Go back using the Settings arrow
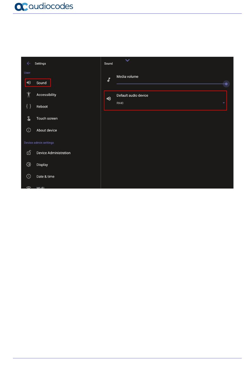Viewport: 251px width, 366px height. point(29,63)
